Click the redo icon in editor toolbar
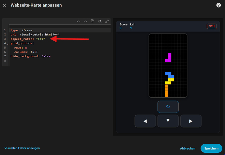Screen dimensions: 225x155 [x=85, y=21]
